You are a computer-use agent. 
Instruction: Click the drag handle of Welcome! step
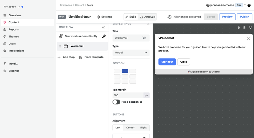click(60, 46)
